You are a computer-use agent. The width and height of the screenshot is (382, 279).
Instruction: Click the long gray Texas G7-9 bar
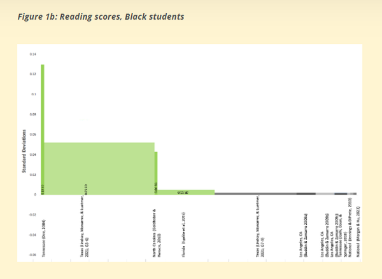pos(255,193)
